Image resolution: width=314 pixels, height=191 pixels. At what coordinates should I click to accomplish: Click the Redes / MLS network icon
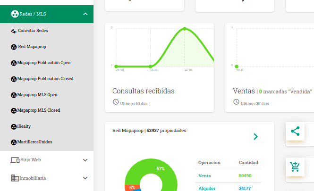click(15, 14)
